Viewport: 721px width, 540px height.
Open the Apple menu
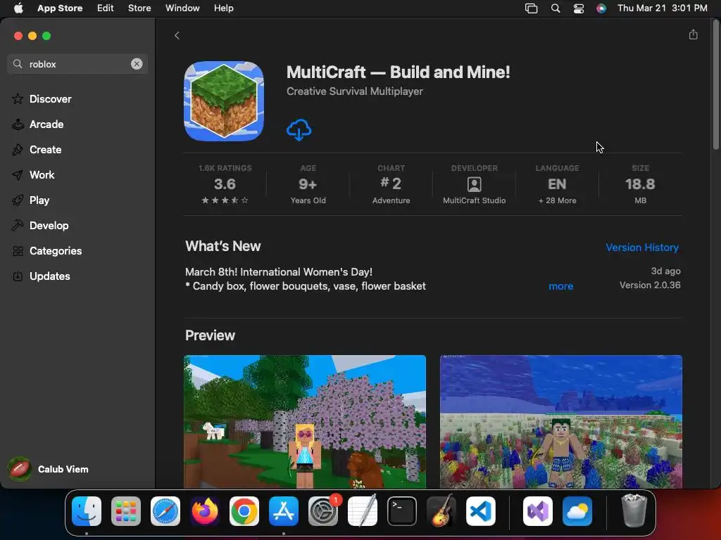(18, 8)
